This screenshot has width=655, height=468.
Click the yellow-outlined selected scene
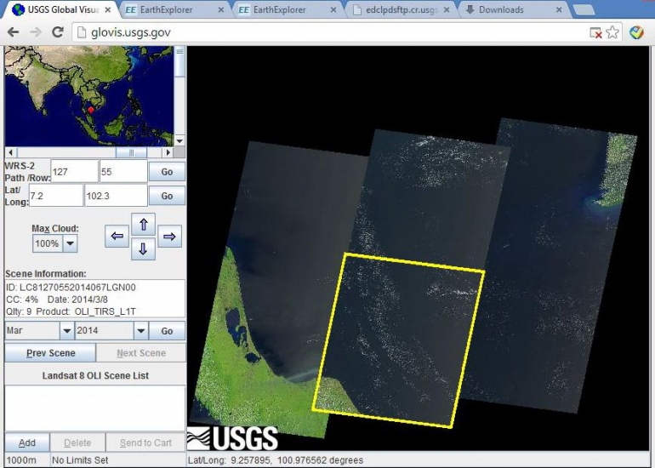coord(399,340)
